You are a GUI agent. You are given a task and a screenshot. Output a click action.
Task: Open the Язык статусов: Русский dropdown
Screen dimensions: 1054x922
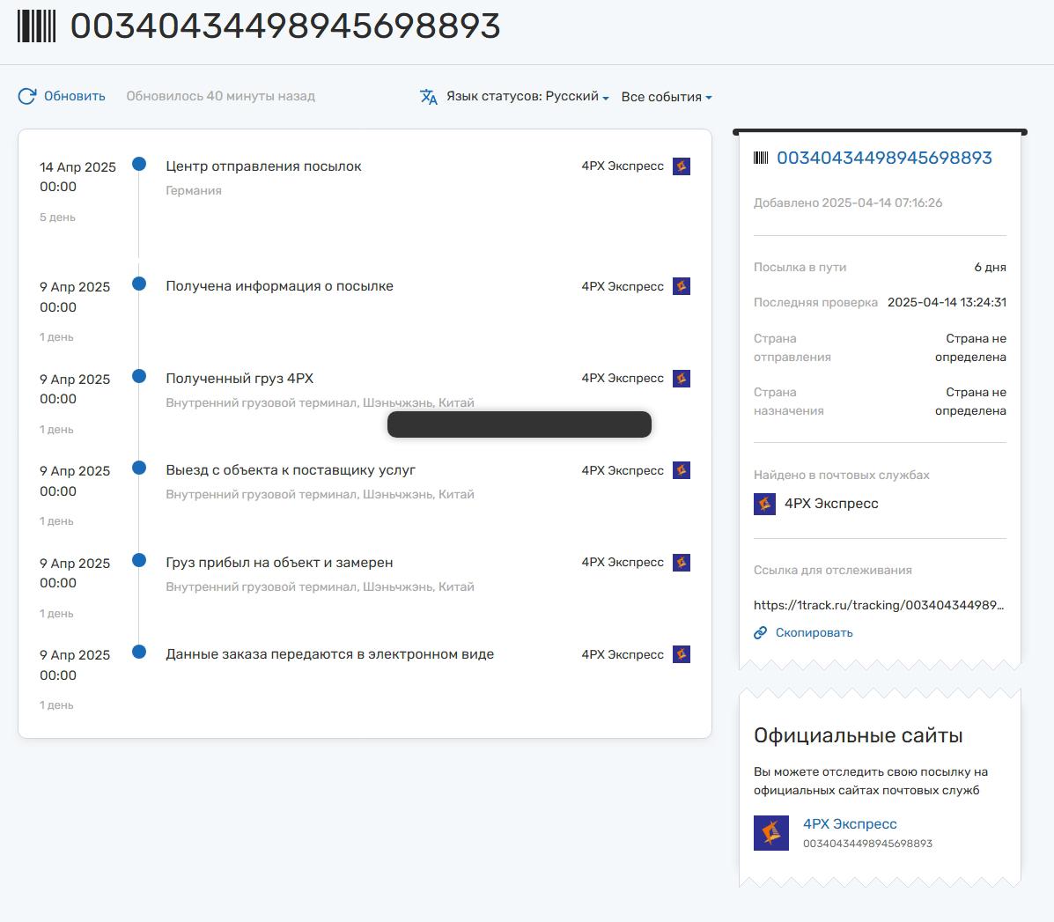click(x=527, y=97)
